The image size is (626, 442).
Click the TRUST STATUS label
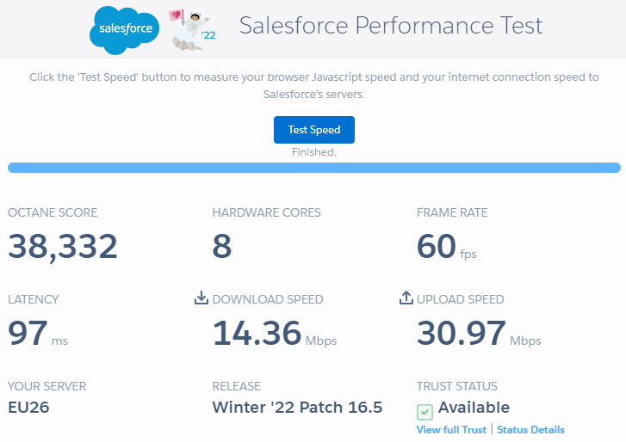coord(457,386)
